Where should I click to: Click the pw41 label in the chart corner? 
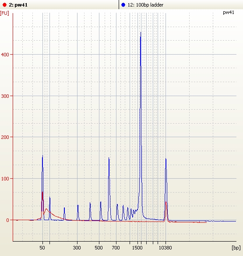point(229,13)
